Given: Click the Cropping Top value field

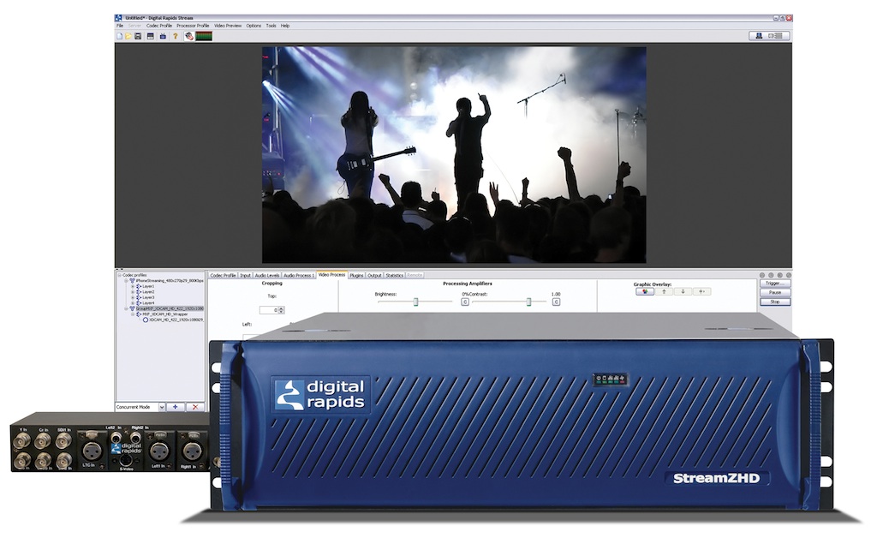Looking at the screenshot, I should click(x=269, y=310).
